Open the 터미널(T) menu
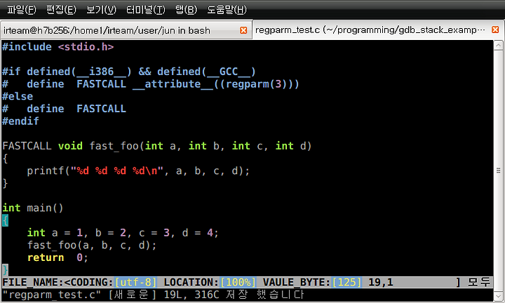The height and width of the screenshot is (303, 505). pos(146,10)
